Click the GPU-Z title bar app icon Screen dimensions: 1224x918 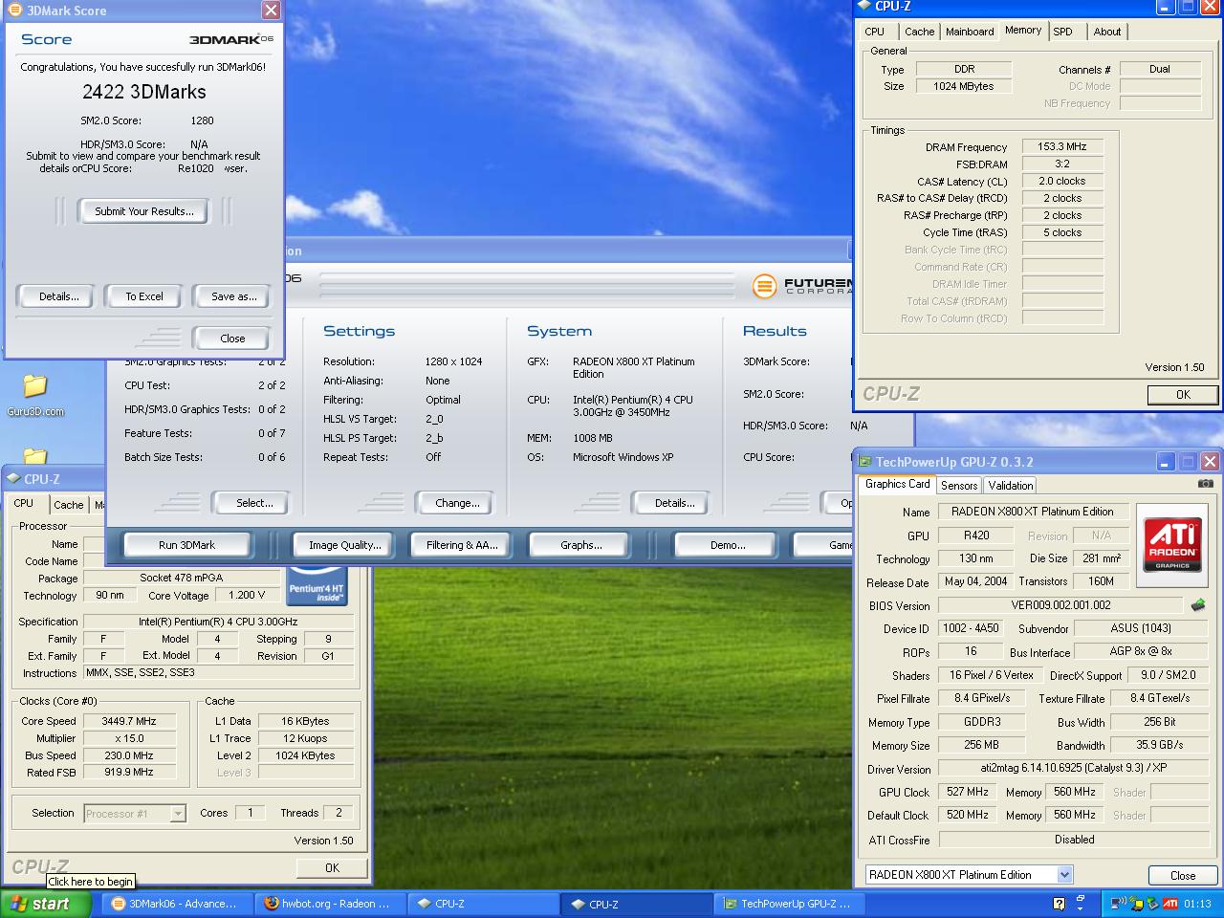(864, 461)
